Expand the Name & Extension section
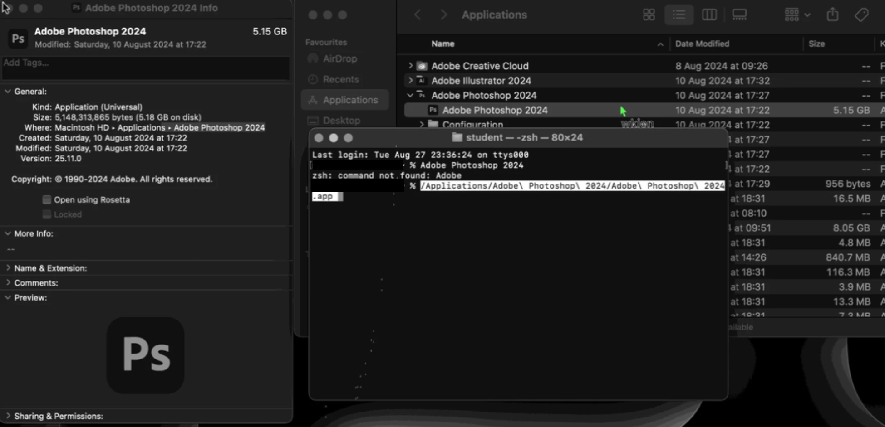 [x=8, y=268]
